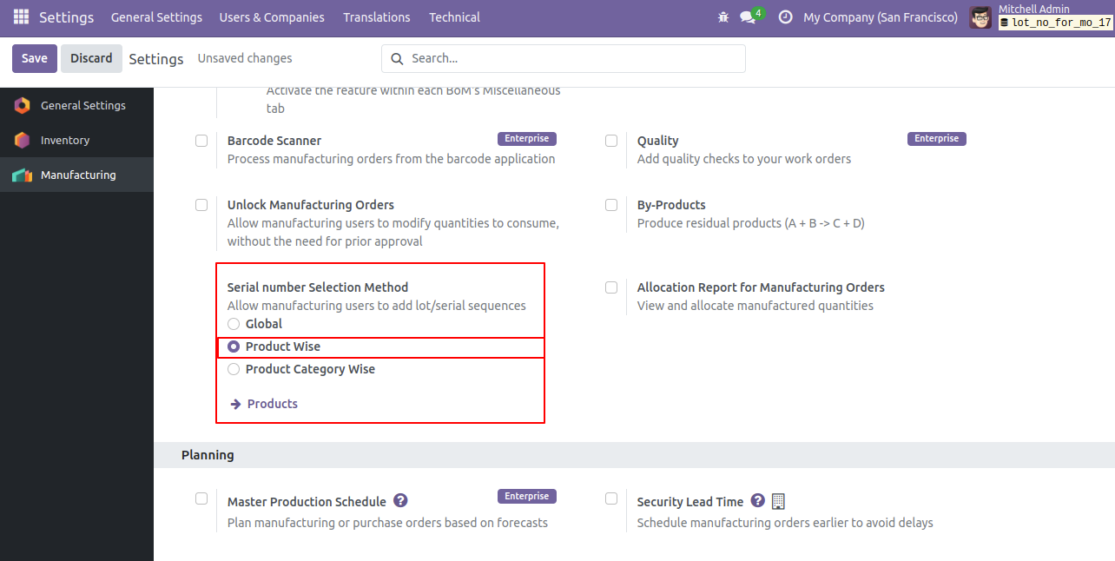The image size is (1115, 561).
Task: Open Inventory settings in the sidebar
Action: pyautogui.click(x=76, y=140)
